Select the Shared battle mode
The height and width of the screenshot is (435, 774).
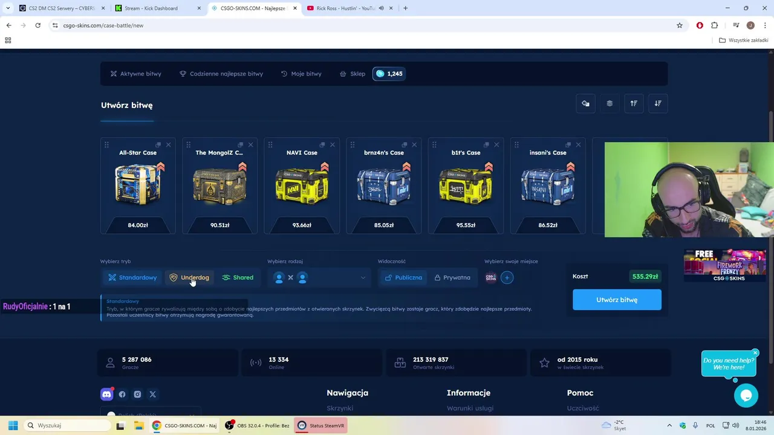238,278
